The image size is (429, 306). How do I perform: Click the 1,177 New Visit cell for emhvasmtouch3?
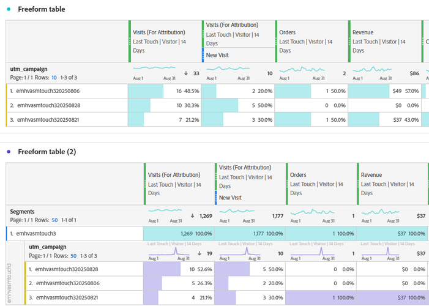(249, 233)
